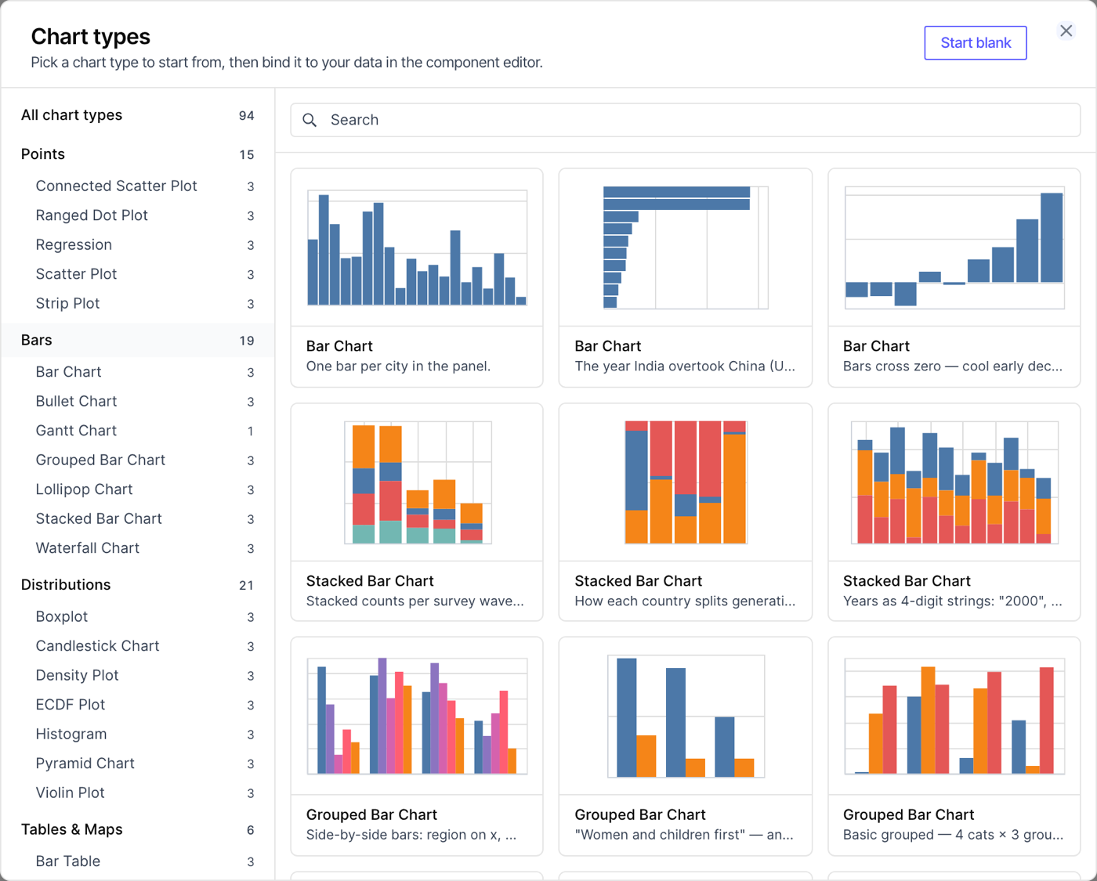Viewport: 1097px width, 881px height.
Task: Pick 'Basic grouped' Grouped Bar Chart card
Action: 954,746
